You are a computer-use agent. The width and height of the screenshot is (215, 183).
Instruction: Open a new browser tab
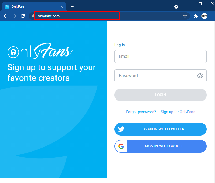(72, 7)
